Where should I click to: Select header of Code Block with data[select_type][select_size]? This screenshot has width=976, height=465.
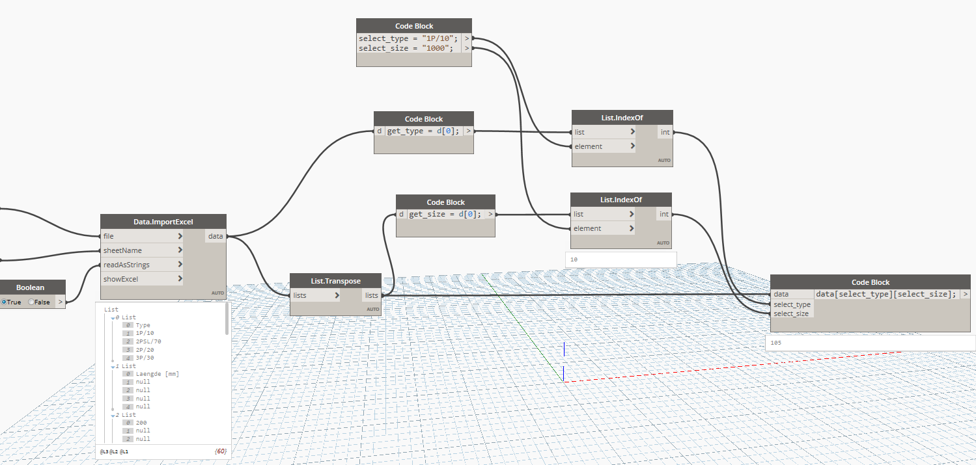[871, 282]
